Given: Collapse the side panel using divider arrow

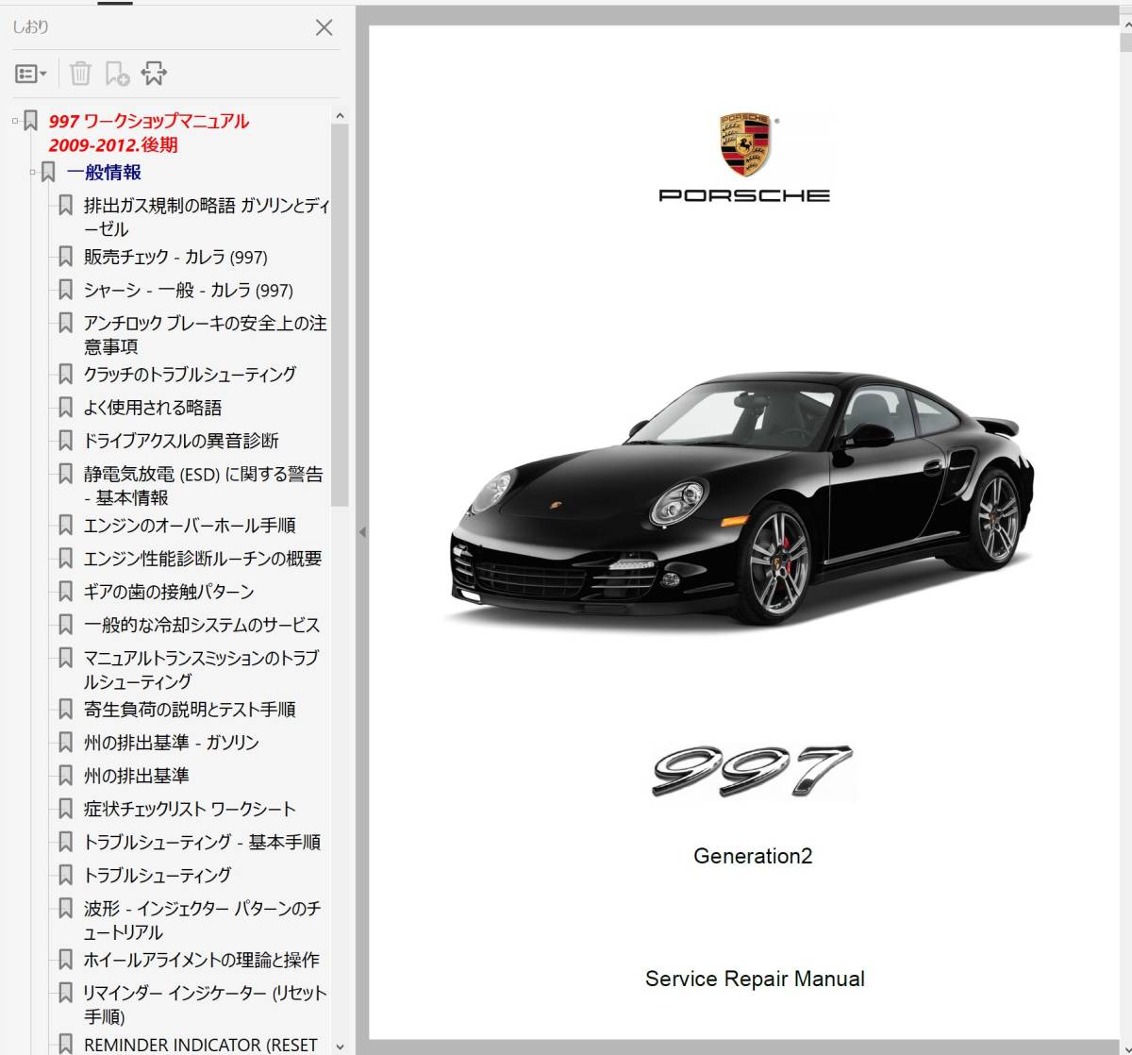Looking at the screenshot, I should point(361,532).
